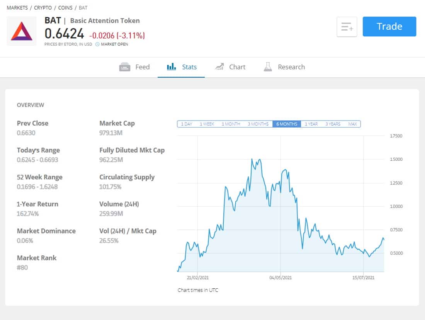Image resolution: width=425 pixels, height=320 pixels.
Task: Click the current price 0.6424
Action: (x=64, y=34)
